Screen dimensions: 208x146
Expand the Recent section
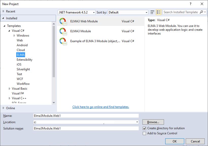point(4,11)
